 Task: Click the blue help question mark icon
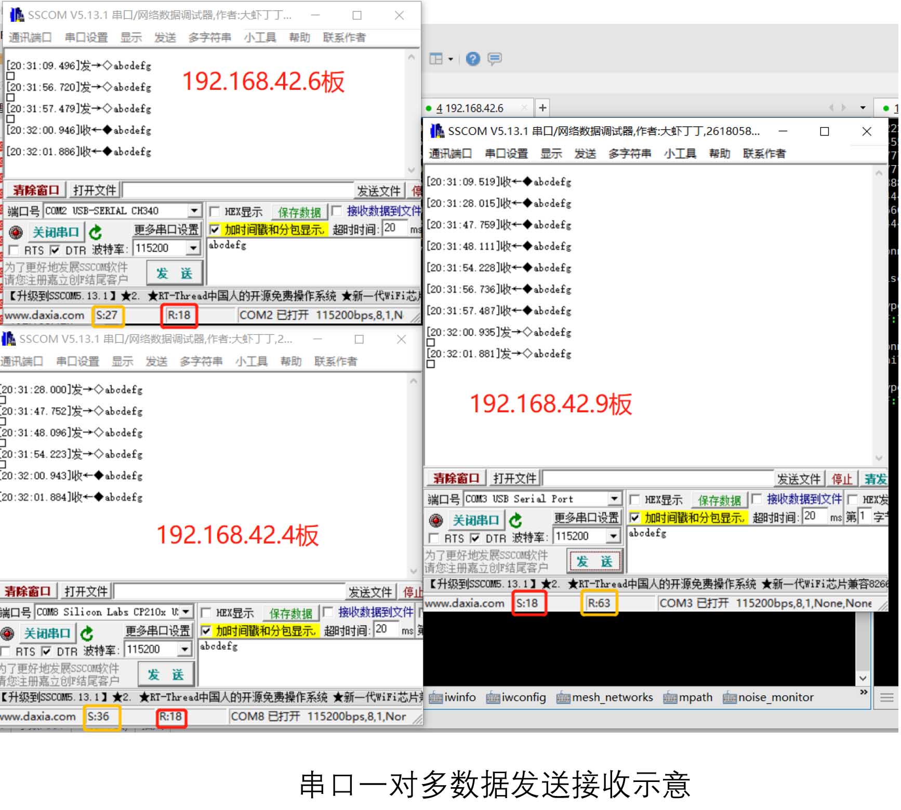point(472,59)
